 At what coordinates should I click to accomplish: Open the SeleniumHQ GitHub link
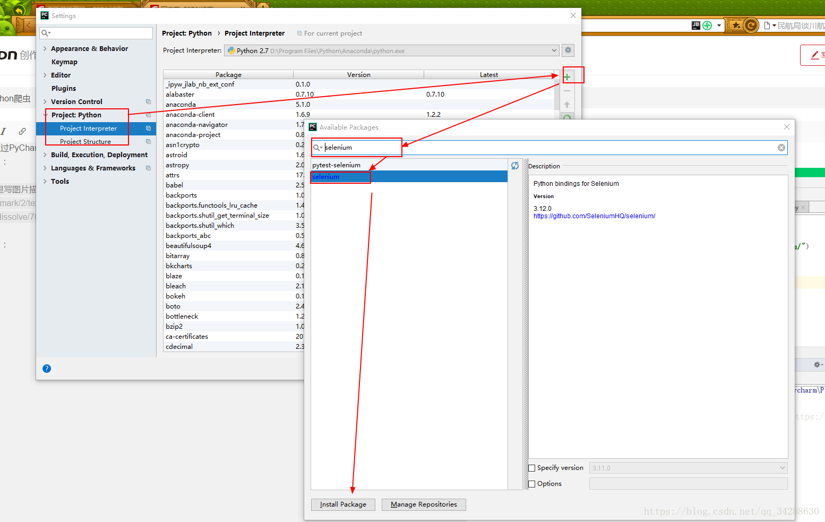click(x=594, y=216)
